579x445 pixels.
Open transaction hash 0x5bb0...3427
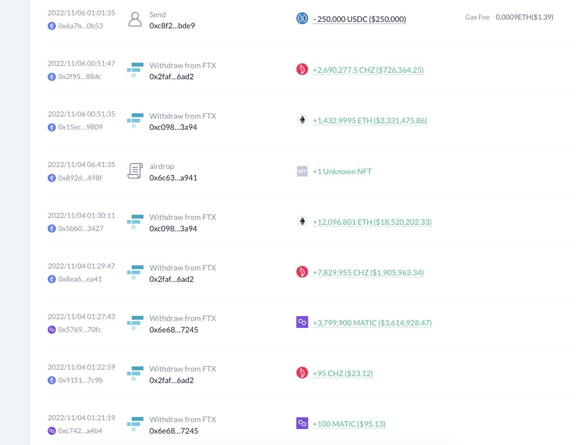click(81, 228)
